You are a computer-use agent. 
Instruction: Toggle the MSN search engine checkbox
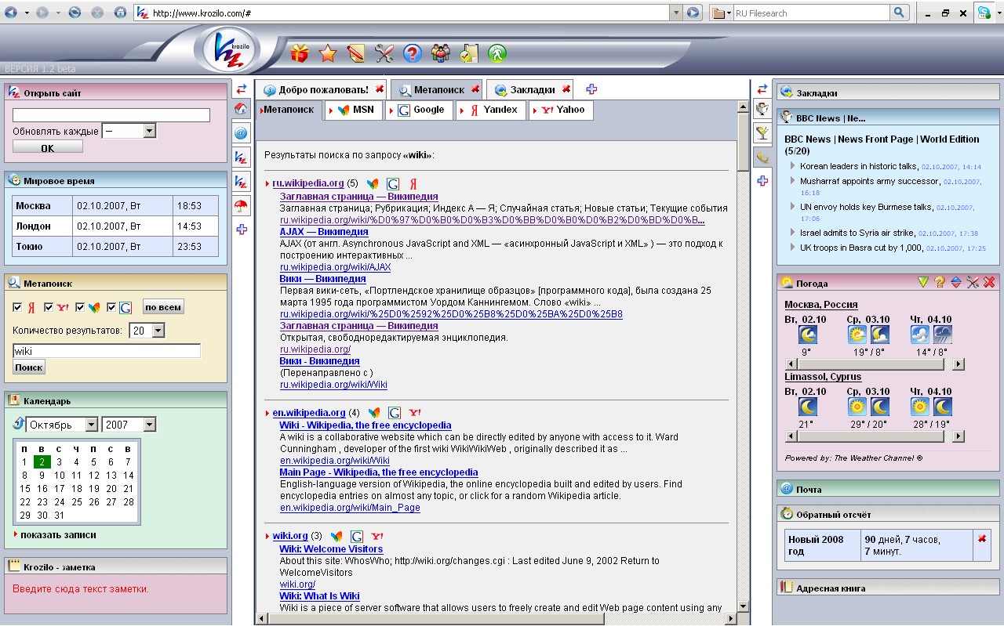[80, 307]
